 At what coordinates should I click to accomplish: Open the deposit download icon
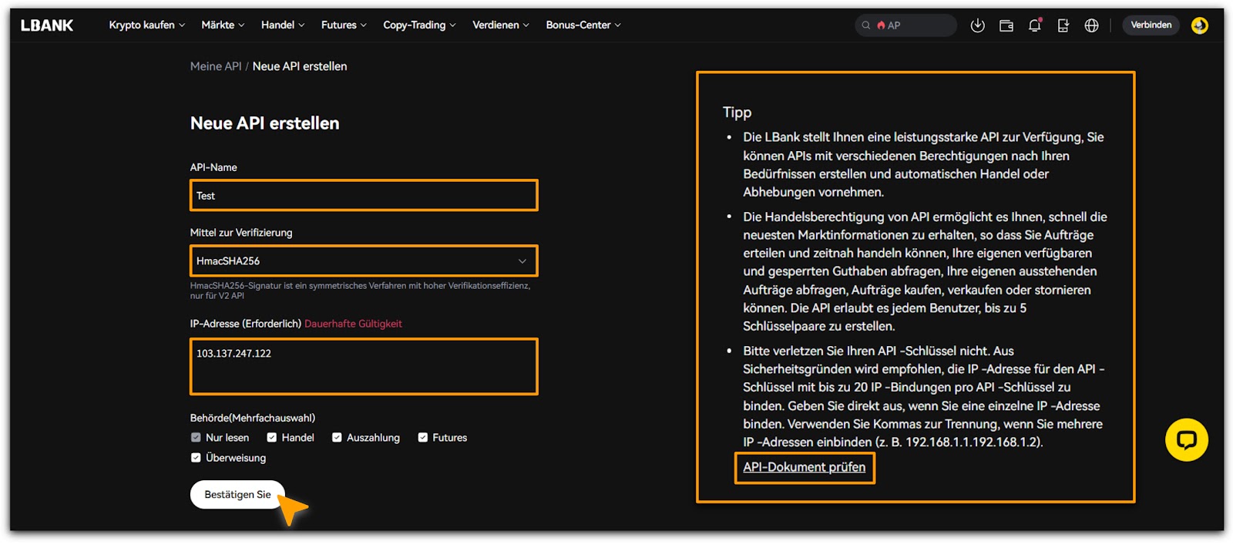tap(977, 25)
